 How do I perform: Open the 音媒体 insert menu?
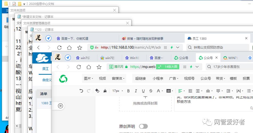pos(118,78)
